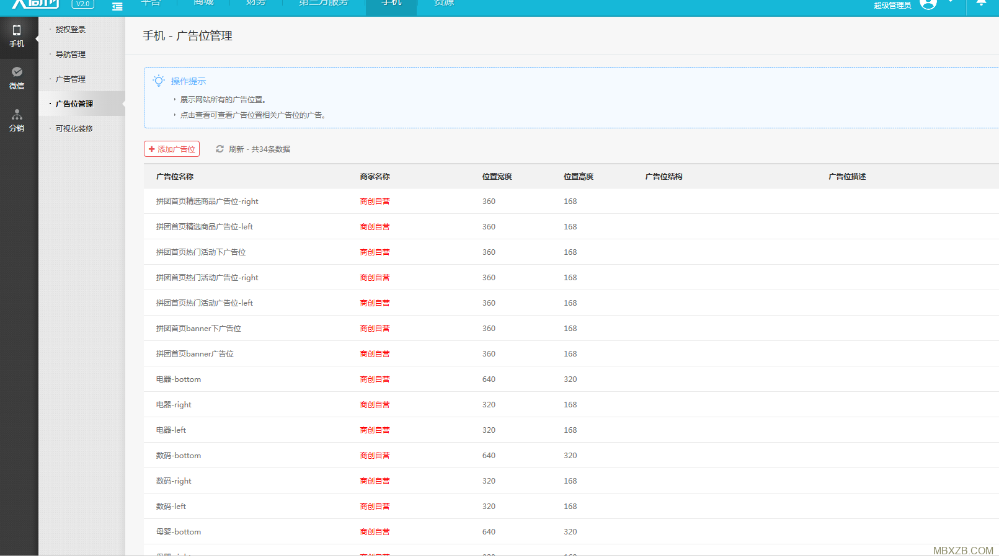Open 可视化装修 in the side menu
Viewport: 999px width, 558px height.
[x=74, y=128]
